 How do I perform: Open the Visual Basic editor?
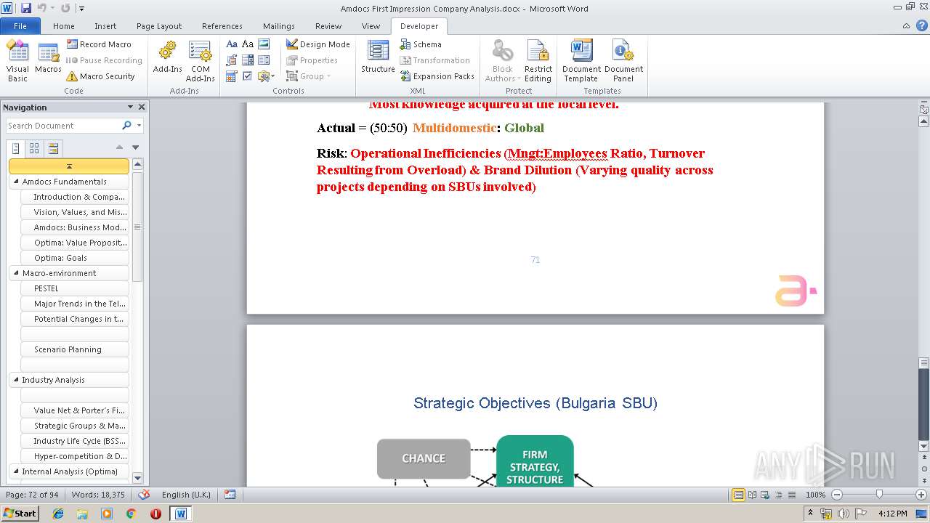click(x=17, y=61)
